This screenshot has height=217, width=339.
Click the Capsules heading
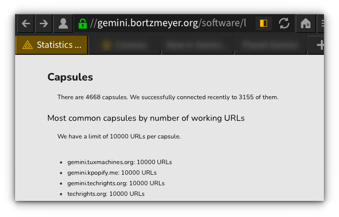pyautogui.click(x=70, y=77)
